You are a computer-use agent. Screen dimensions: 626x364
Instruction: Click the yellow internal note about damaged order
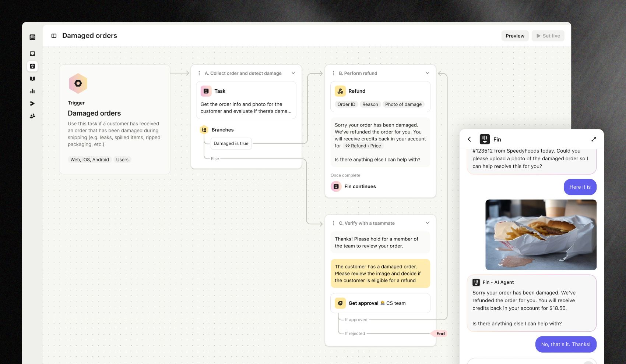click(380, 274)
